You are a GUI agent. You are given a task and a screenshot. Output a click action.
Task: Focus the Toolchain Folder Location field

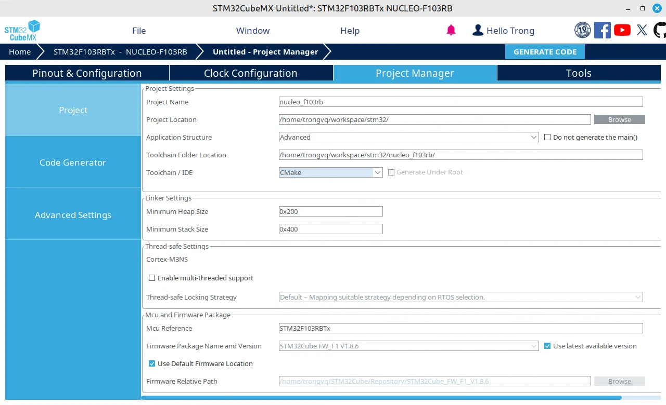point(461,155)
